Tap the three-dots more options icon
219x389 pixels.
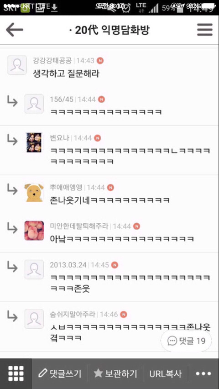click(203, 373)
